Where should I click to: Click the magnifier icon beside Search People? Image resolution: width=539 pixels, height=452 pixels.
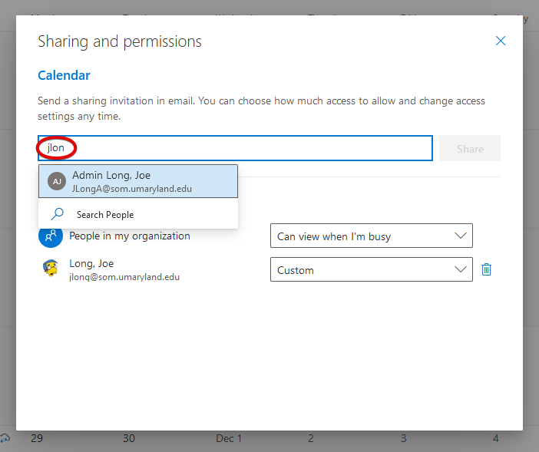tap(57, 215)
